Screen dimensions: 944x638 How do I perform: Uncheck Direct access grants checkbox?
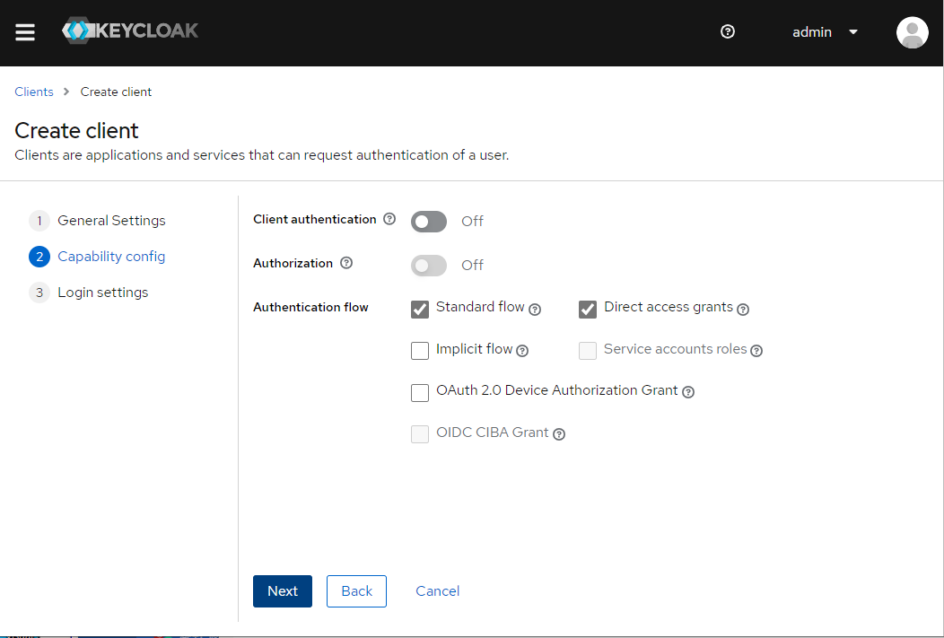click(x=588, y=309)
